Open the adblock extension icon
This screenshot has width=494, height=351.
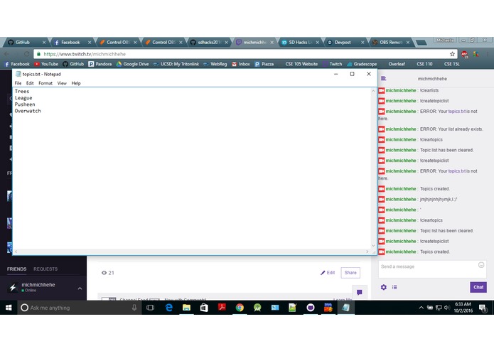[464, 54]
